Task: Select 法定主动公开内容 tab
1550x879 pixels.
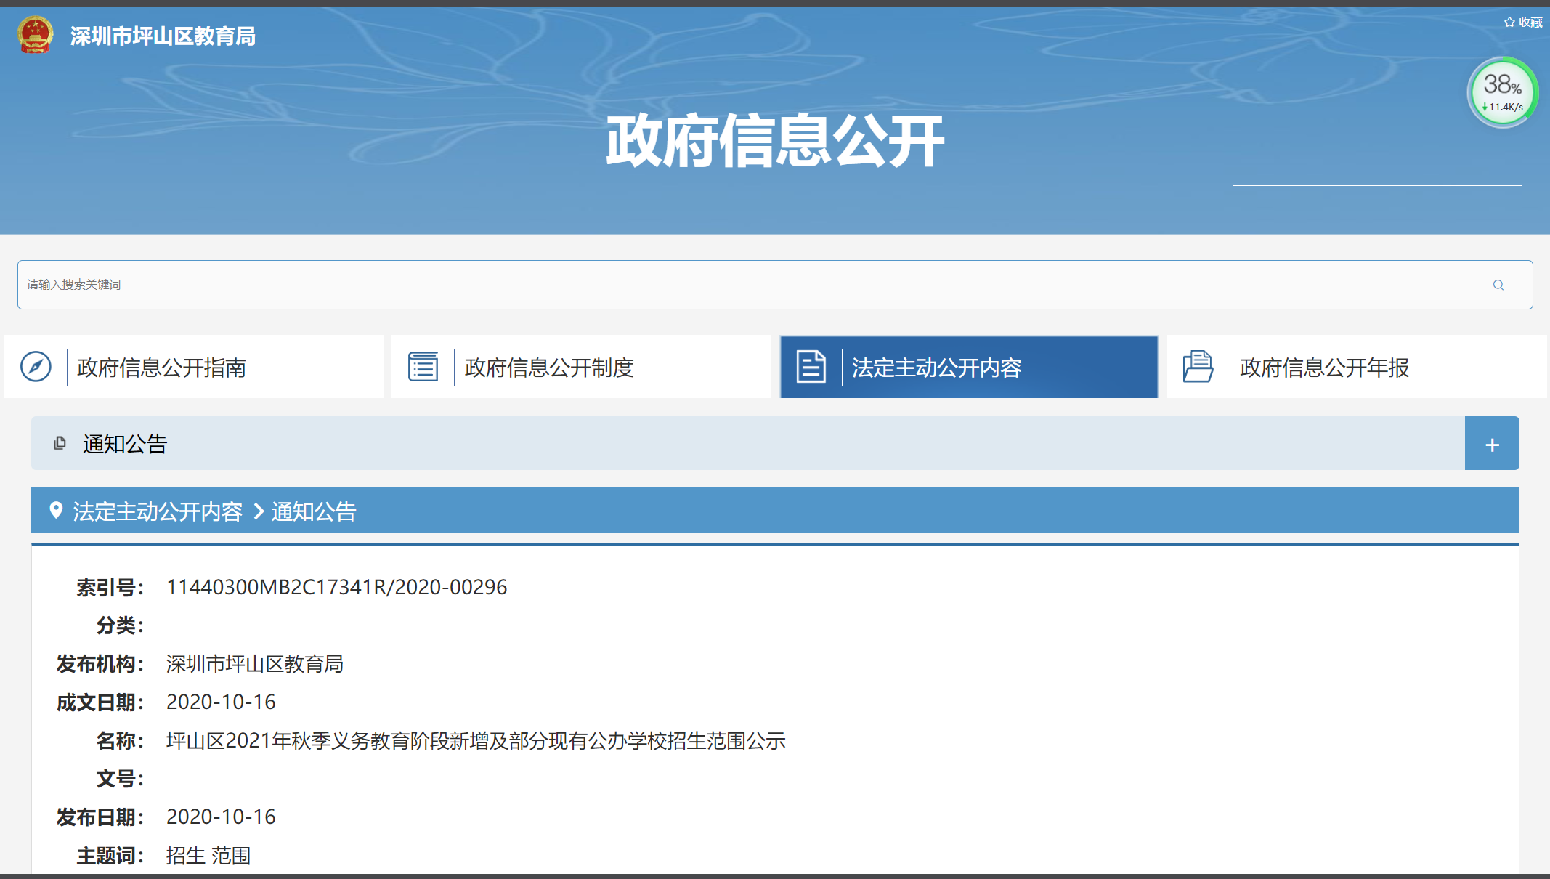Action: (x=936, y=368)
